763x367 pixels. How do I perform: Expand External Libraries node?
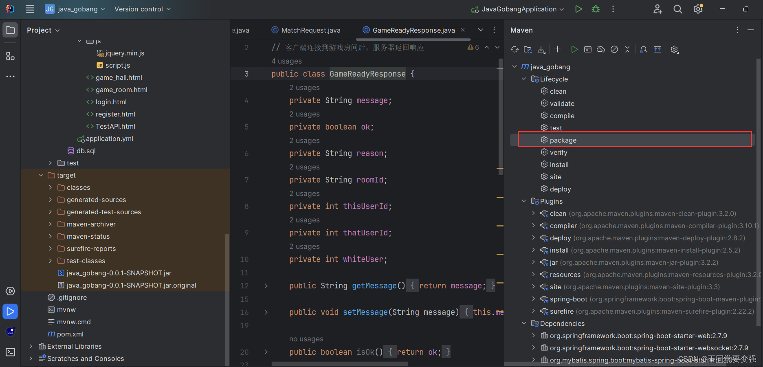click(x=31, y=346)
